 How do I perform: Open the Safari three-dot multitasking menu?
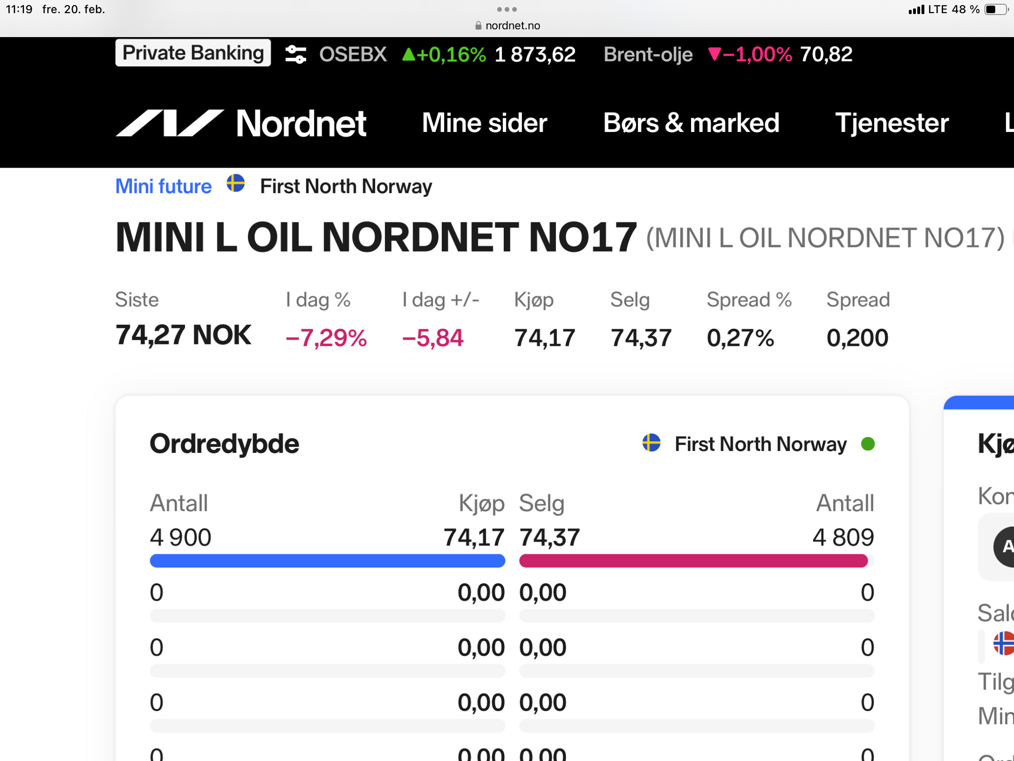point(507,9)
